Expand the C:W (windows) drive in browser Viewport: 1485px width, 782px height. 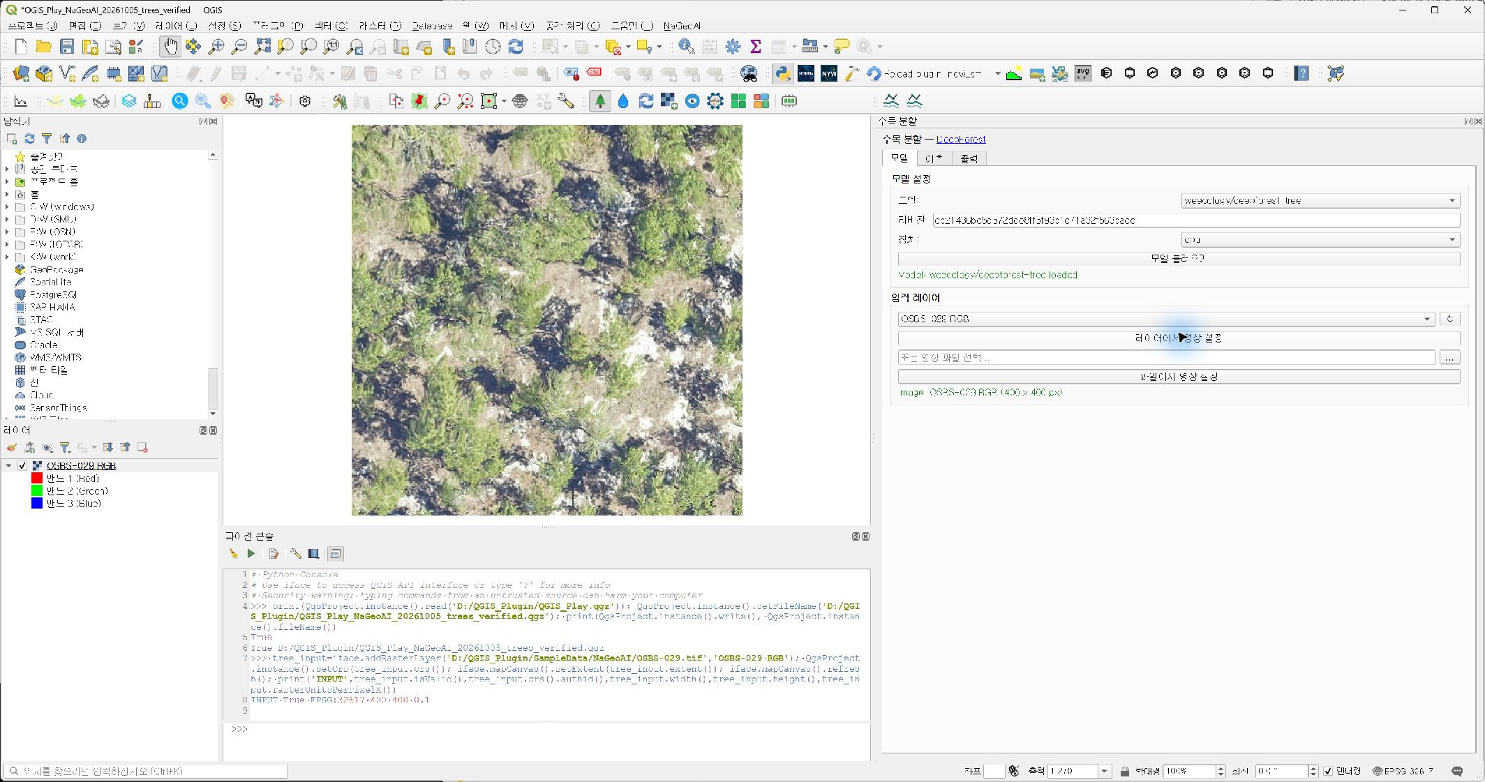pos(7,207)
